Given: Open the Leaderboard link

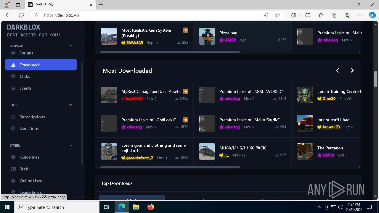Looking at the screenshot, I should tap(31, 192).
